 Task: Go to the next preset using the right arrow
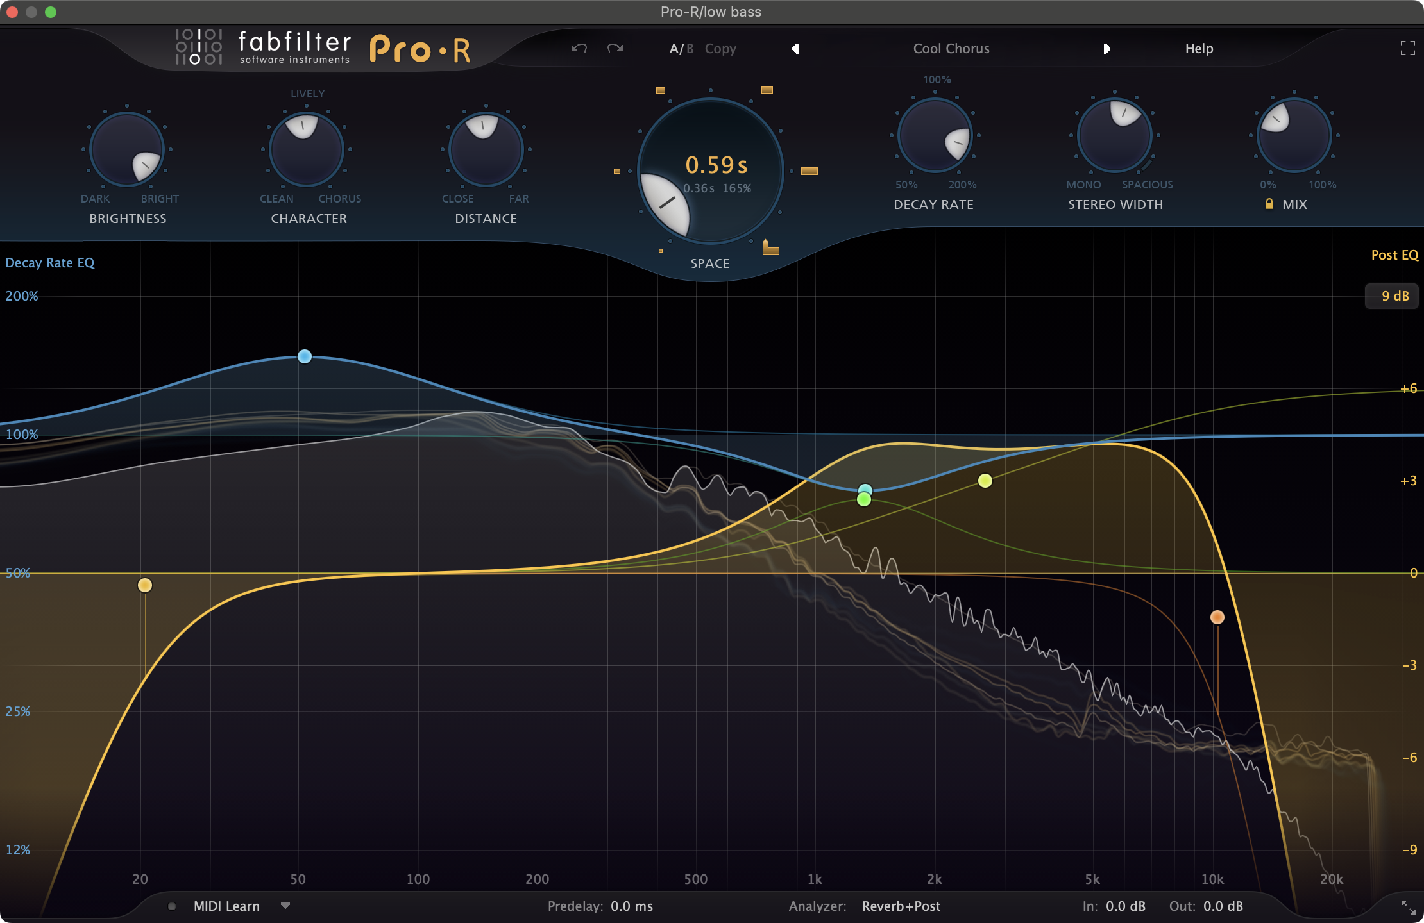click(x=1106, y=49)
